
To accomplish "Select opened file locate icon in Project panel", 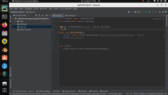I will 36,15.
